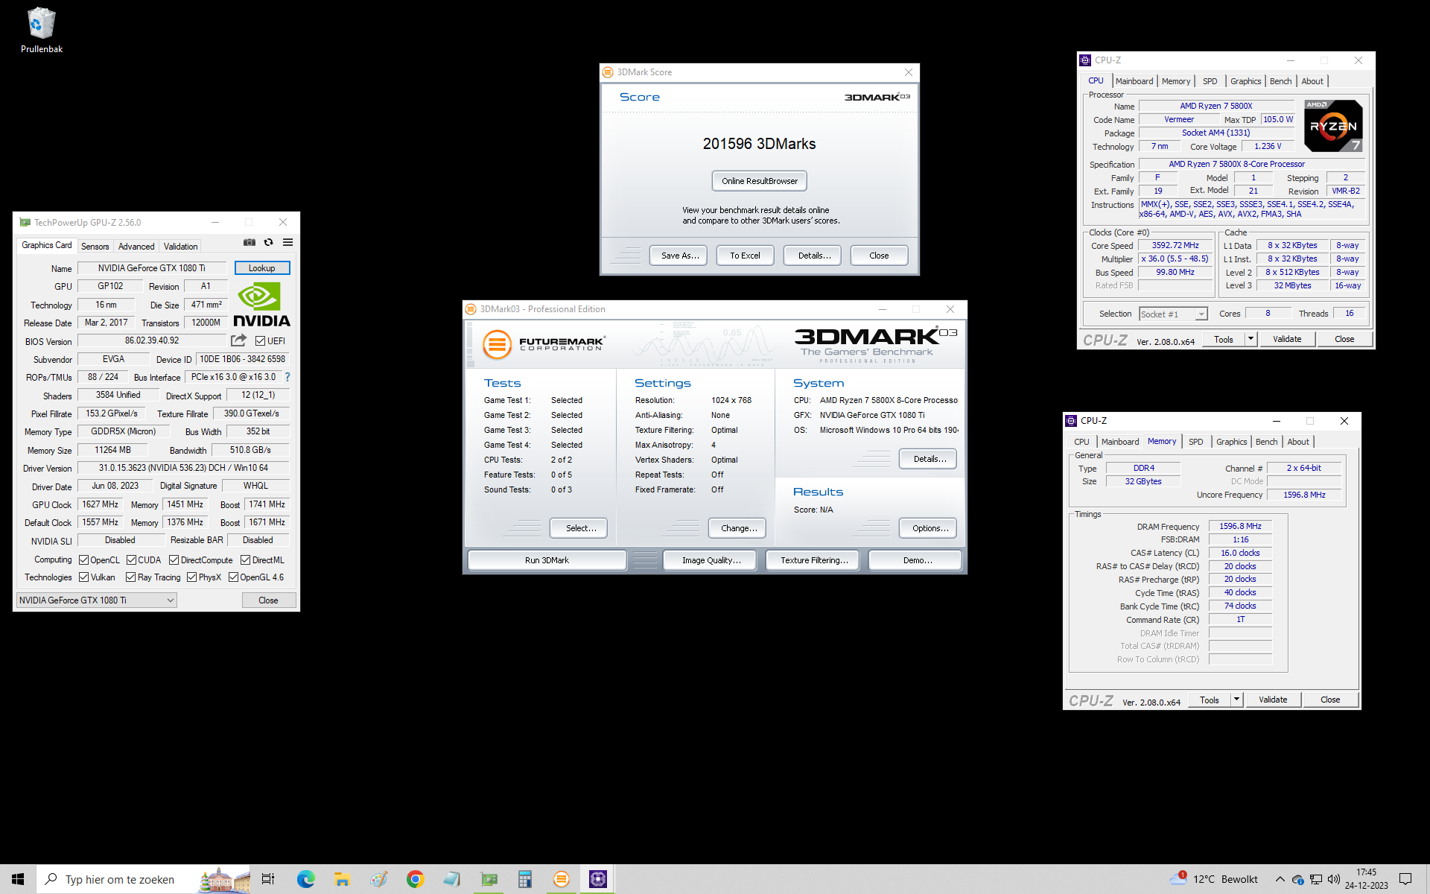Click Demo button in 3DMark03
Image resolution: width=1430 pixels, height=894 pixels.
915,560
